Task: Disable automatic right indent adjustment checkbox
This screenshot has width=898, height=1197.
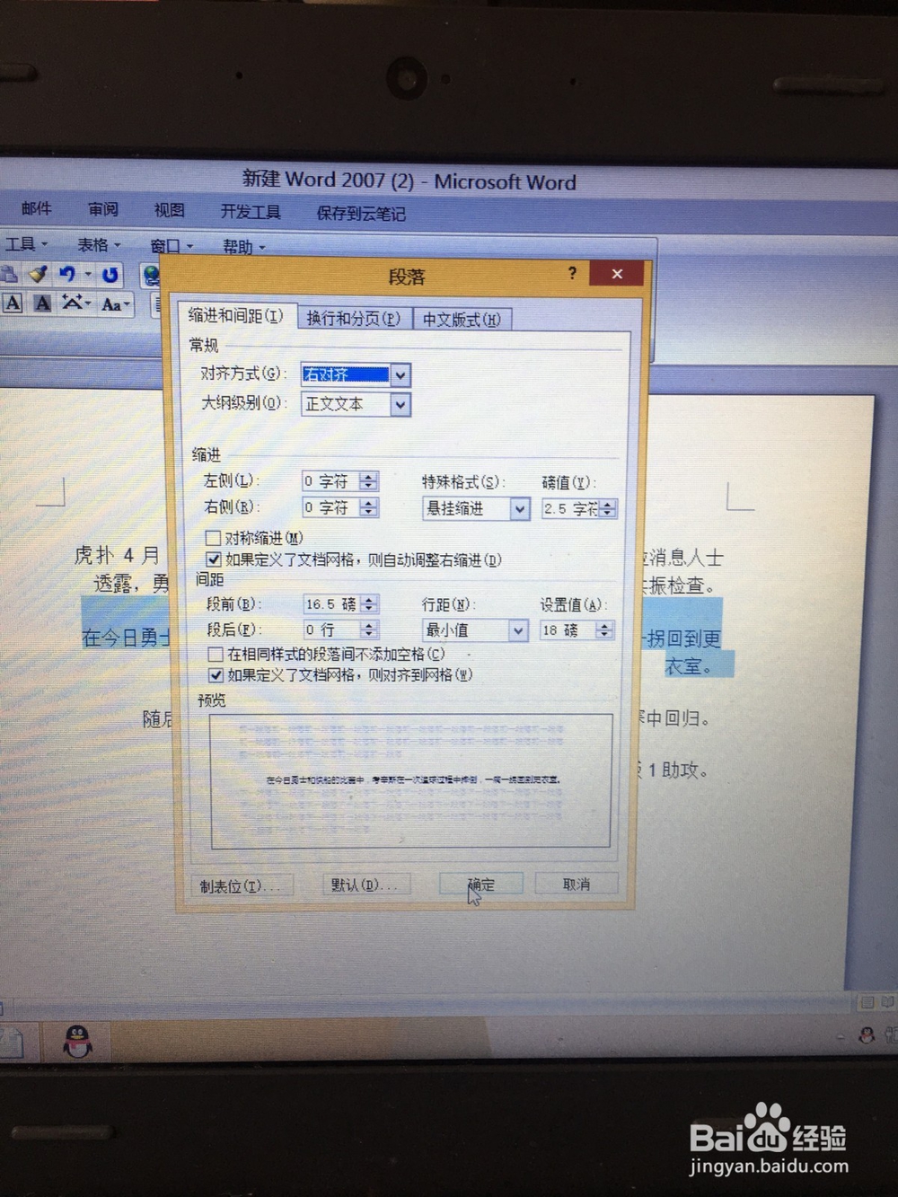Action: click(x=214, y=559)
